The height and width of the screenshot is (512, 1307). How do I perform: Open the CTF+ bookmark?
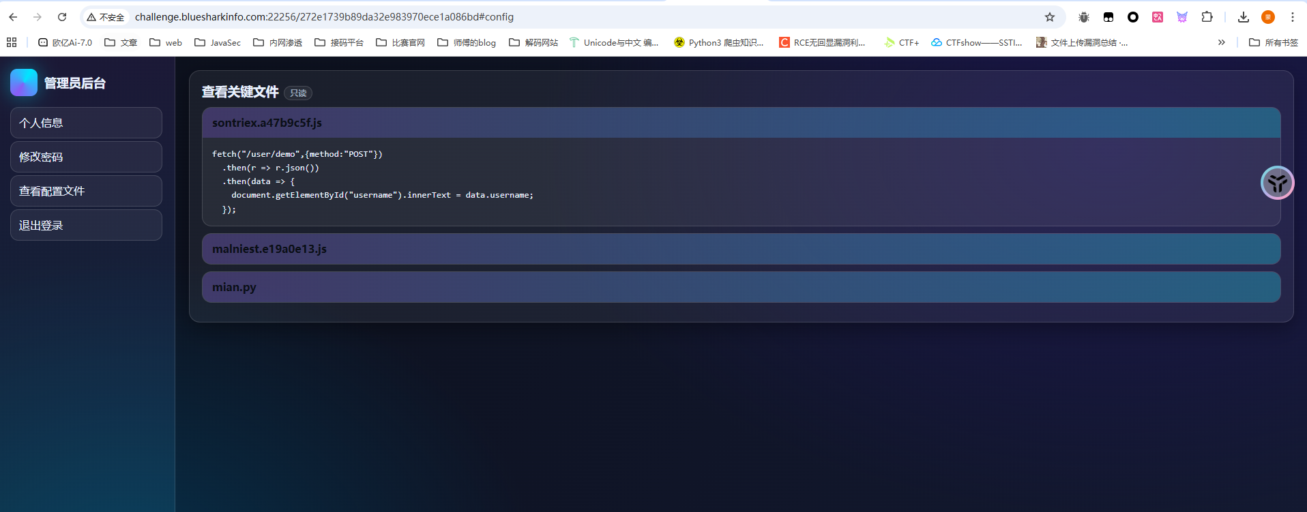[902, 42]
